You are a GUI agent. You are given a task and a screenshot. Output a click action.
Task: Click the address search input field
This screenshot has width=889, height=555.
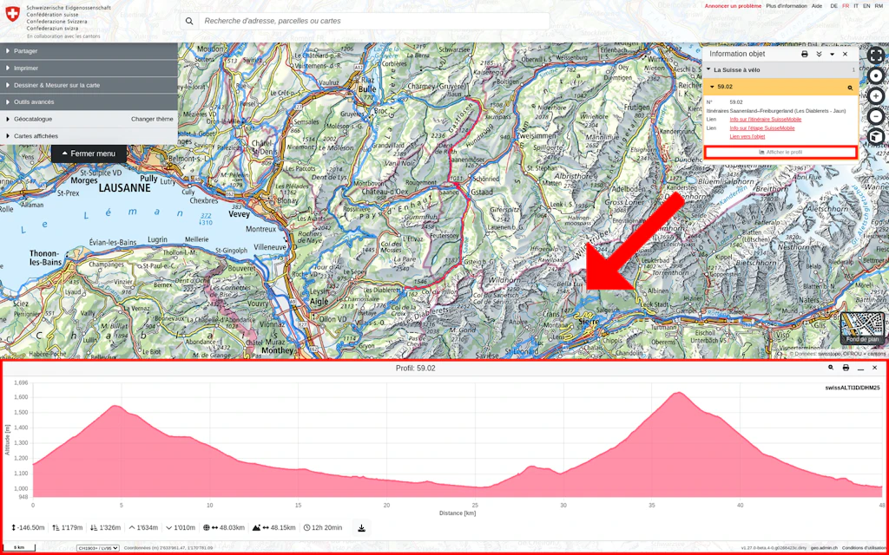373,21
